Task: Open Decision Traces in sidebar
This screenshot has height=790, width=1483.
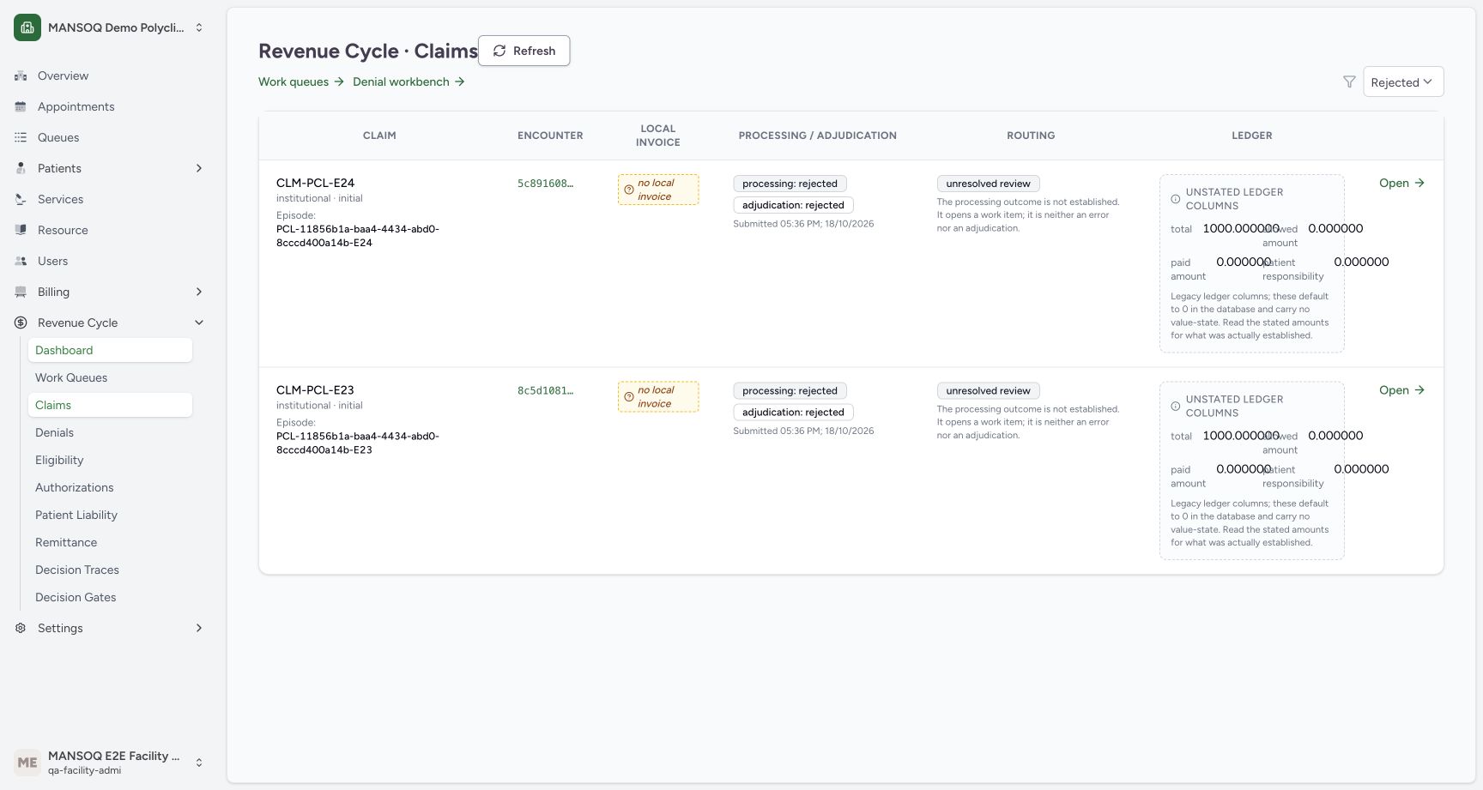Action: pyautogui.click(x=110, y=570)
